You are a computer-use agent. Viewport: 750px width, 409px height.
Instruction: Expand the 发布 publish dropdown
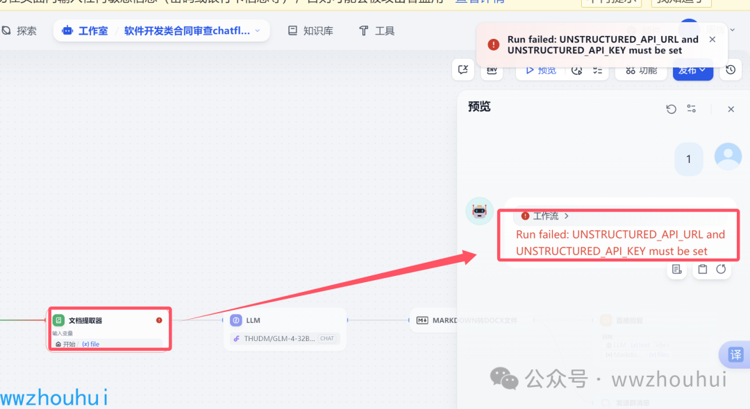tap(692, 70)
